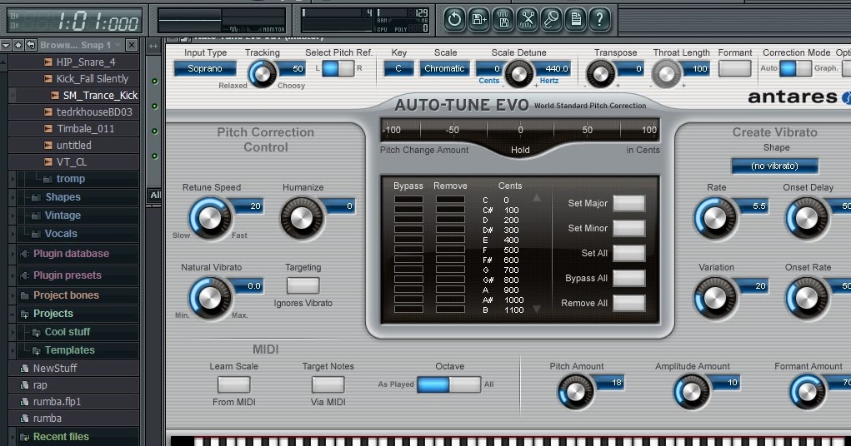This screenshot has height=446, width=851.
Task: Enable the Formant correction button
Action: 735,68
